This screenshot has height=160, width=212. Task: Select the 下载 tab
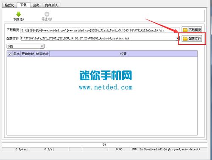point(23,5)
